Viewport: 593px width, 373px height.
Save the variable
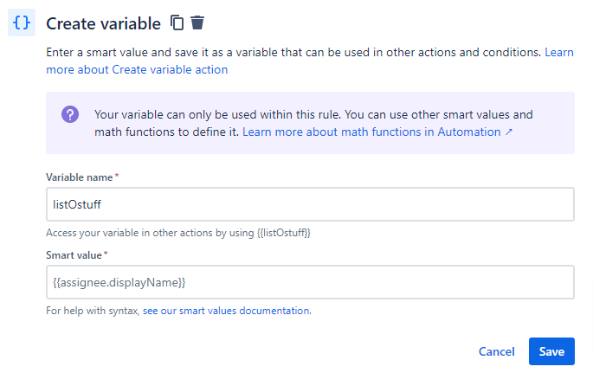tap(551, 351)
